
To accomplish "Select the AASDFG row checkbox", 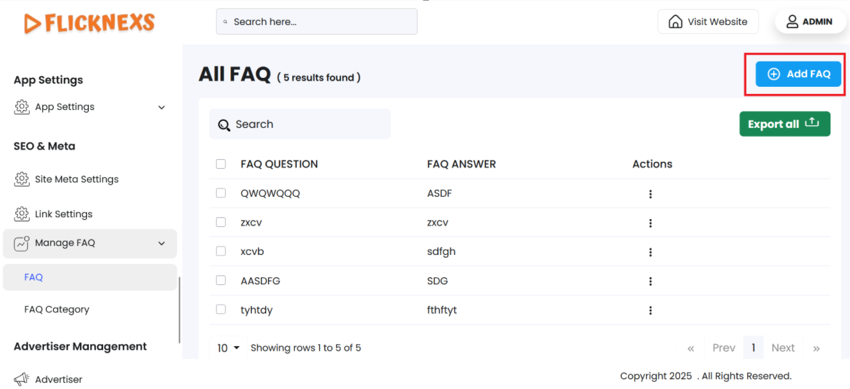I will (x=221, y=280).
